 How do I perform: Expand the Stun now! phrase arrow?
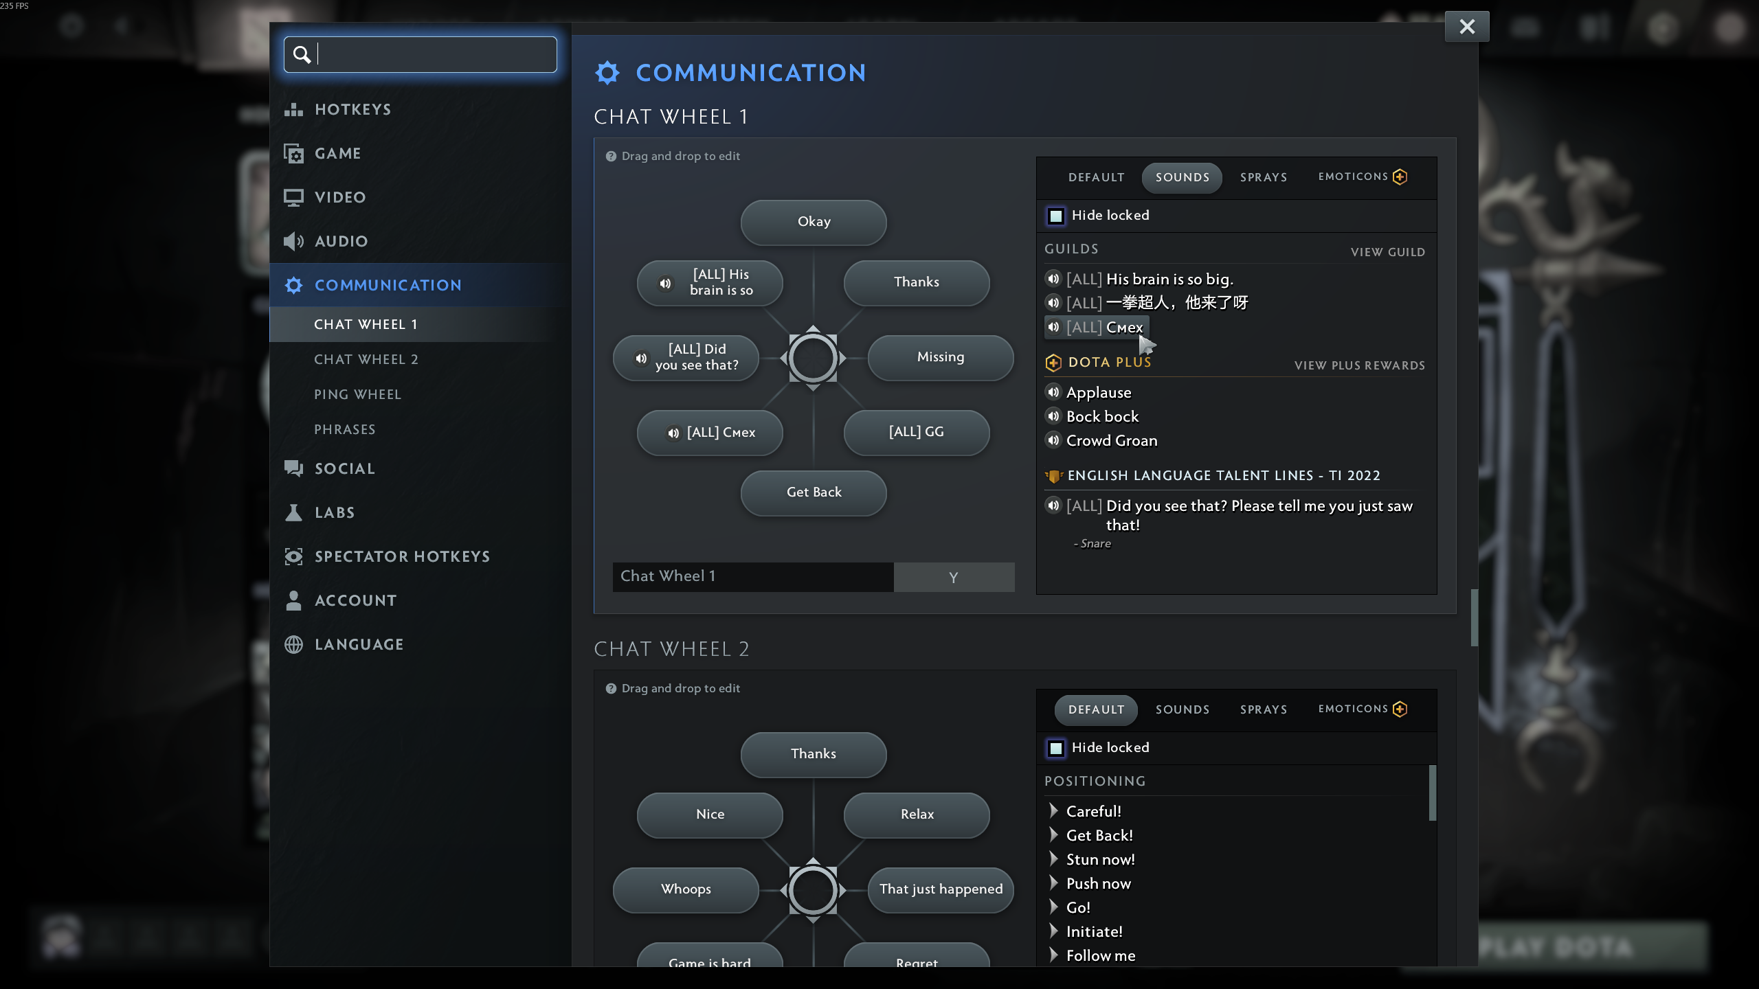(x=1053, y=859)
